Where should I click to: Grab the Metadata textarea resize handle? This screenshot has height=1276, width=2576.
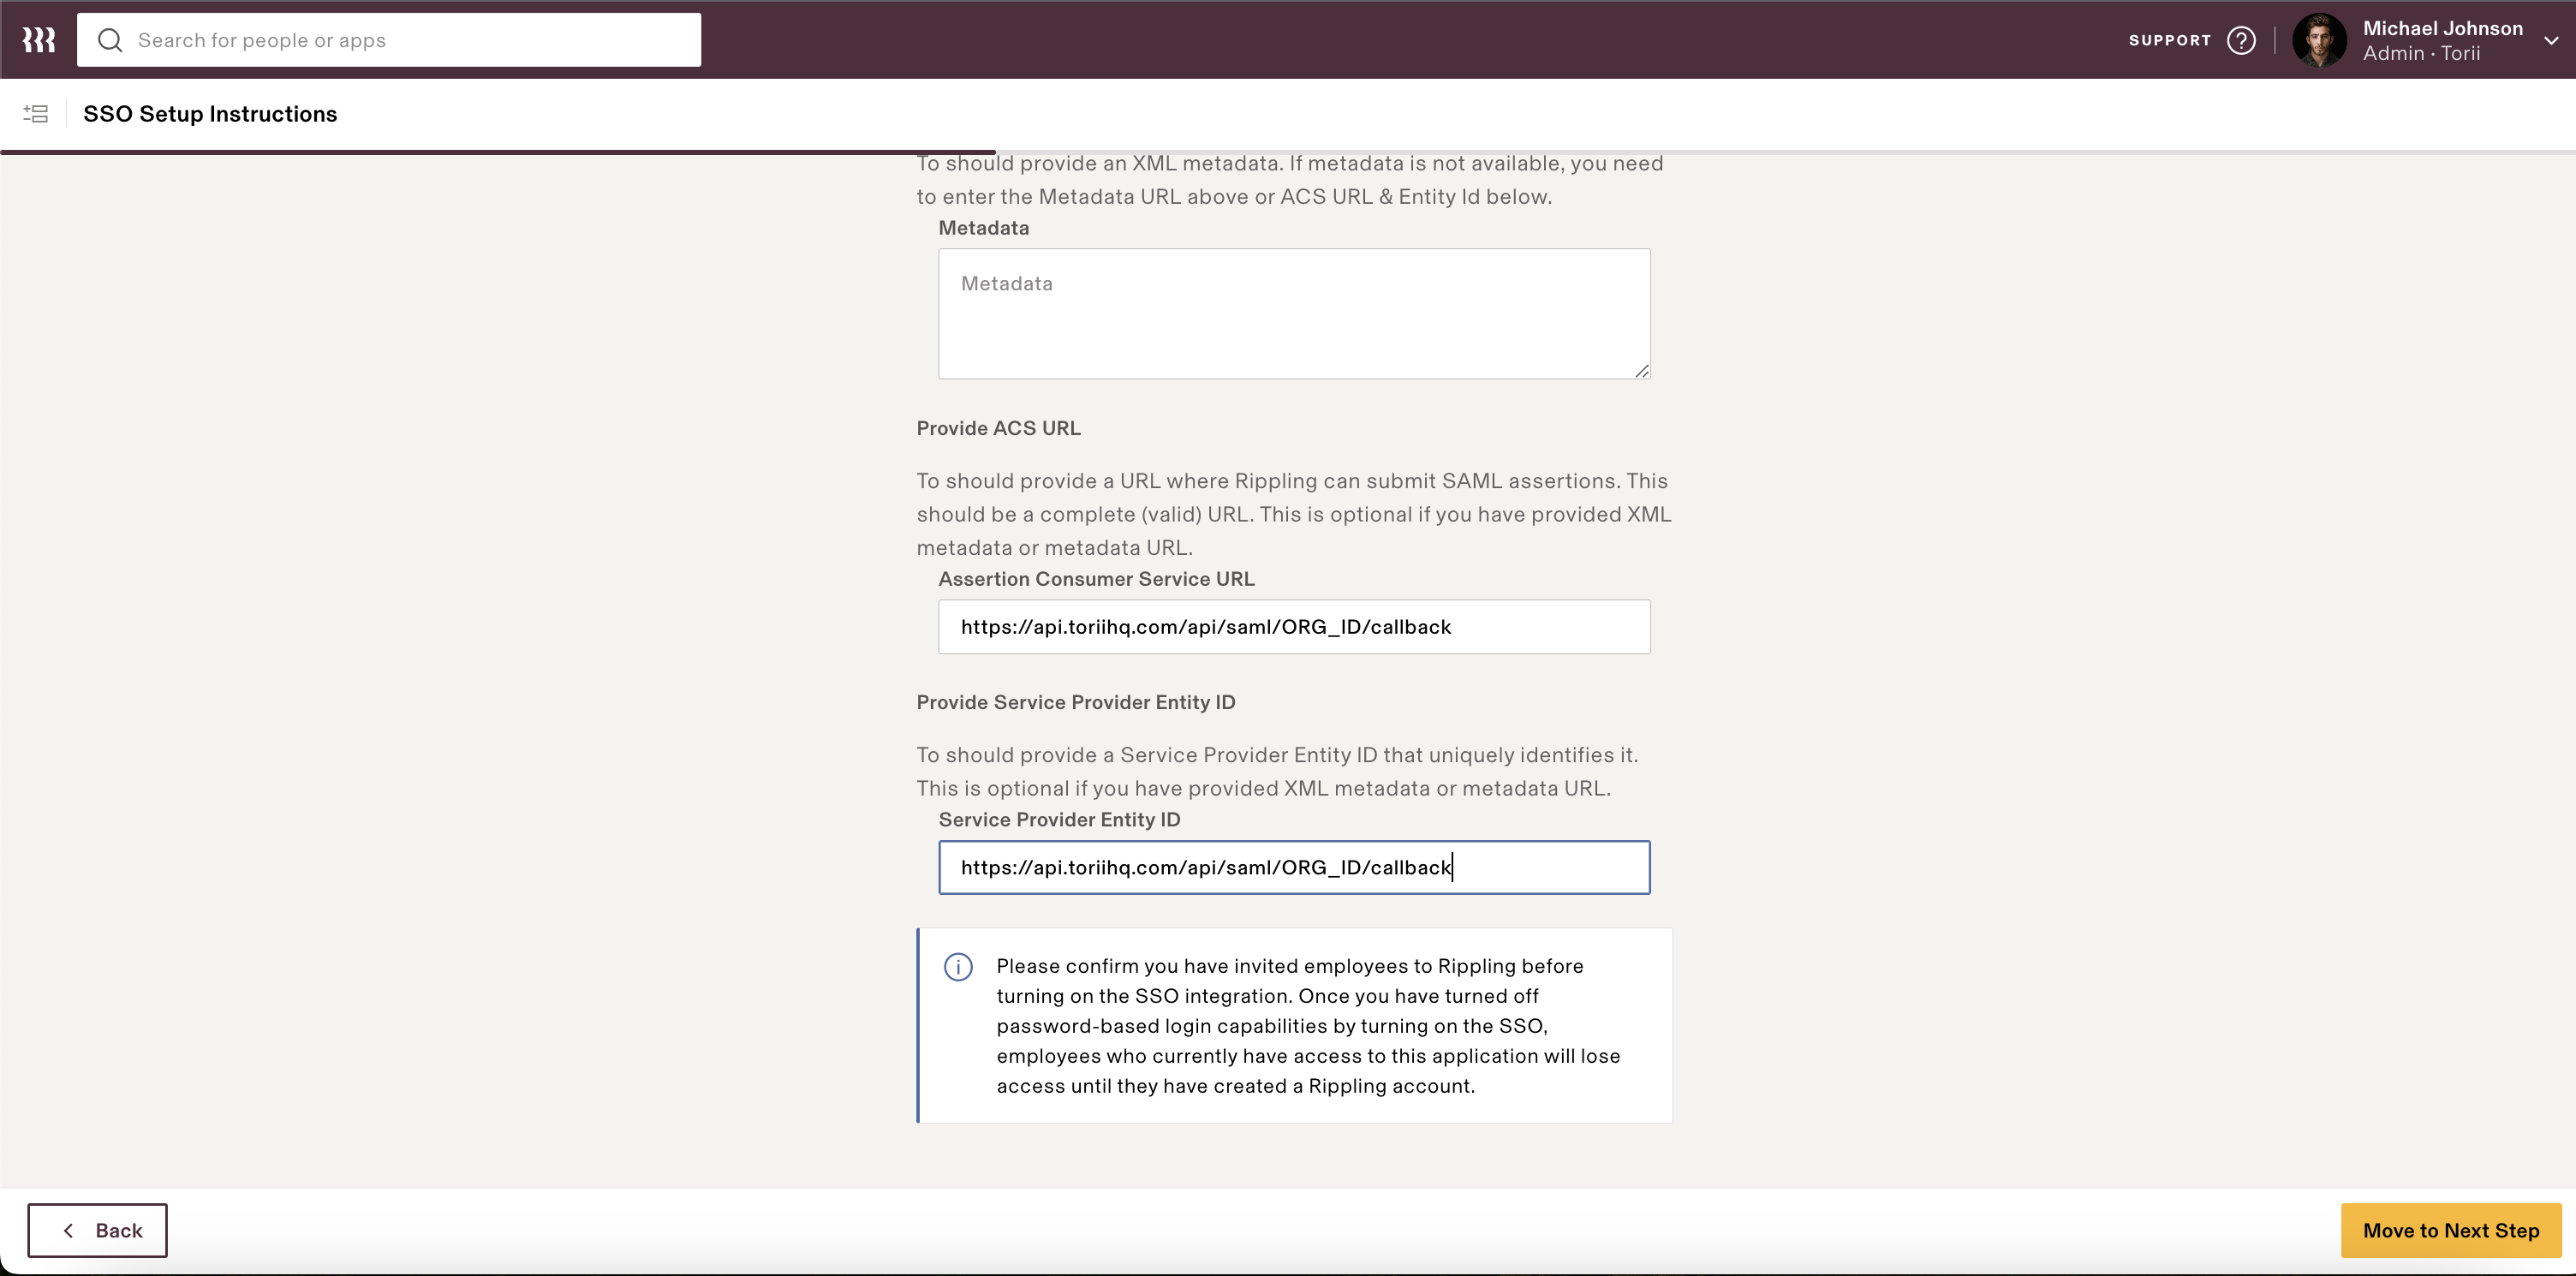point(1642,371)
